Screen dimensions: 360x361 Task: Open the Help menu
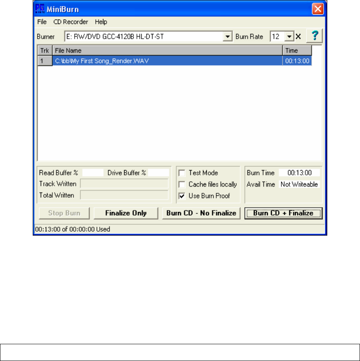[101, 22]
